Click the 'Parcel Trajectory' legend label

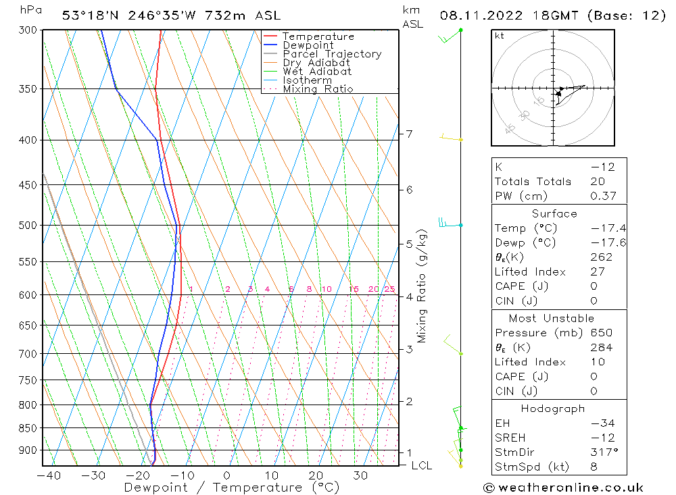(332, 54)
